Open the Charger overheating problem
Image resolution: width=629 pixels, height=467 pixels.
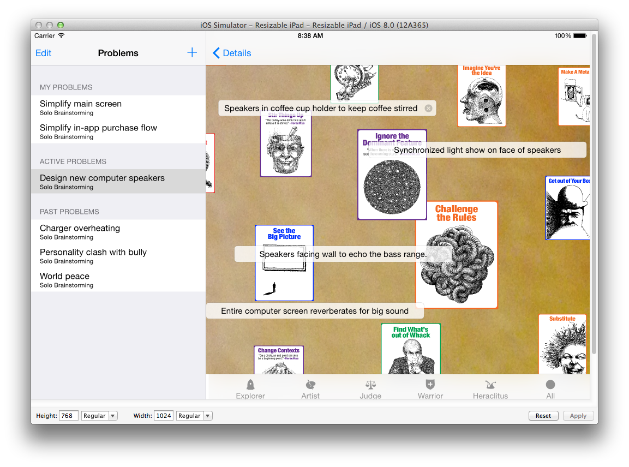pos(118,231)
